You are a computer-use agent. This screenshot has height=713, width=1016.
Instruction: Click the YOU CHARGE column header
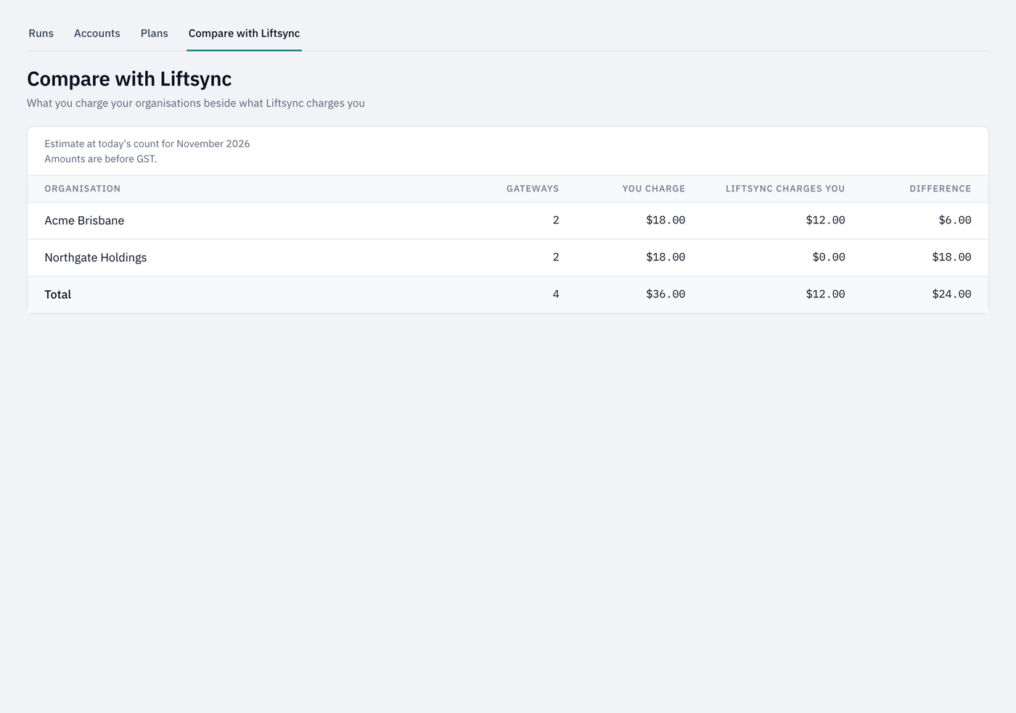[654, 189]
